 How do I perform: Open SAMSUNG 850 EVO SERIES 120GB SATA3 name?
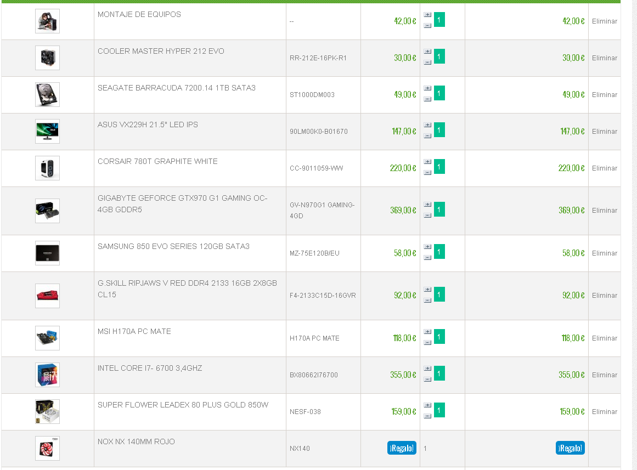coord(173,247)
